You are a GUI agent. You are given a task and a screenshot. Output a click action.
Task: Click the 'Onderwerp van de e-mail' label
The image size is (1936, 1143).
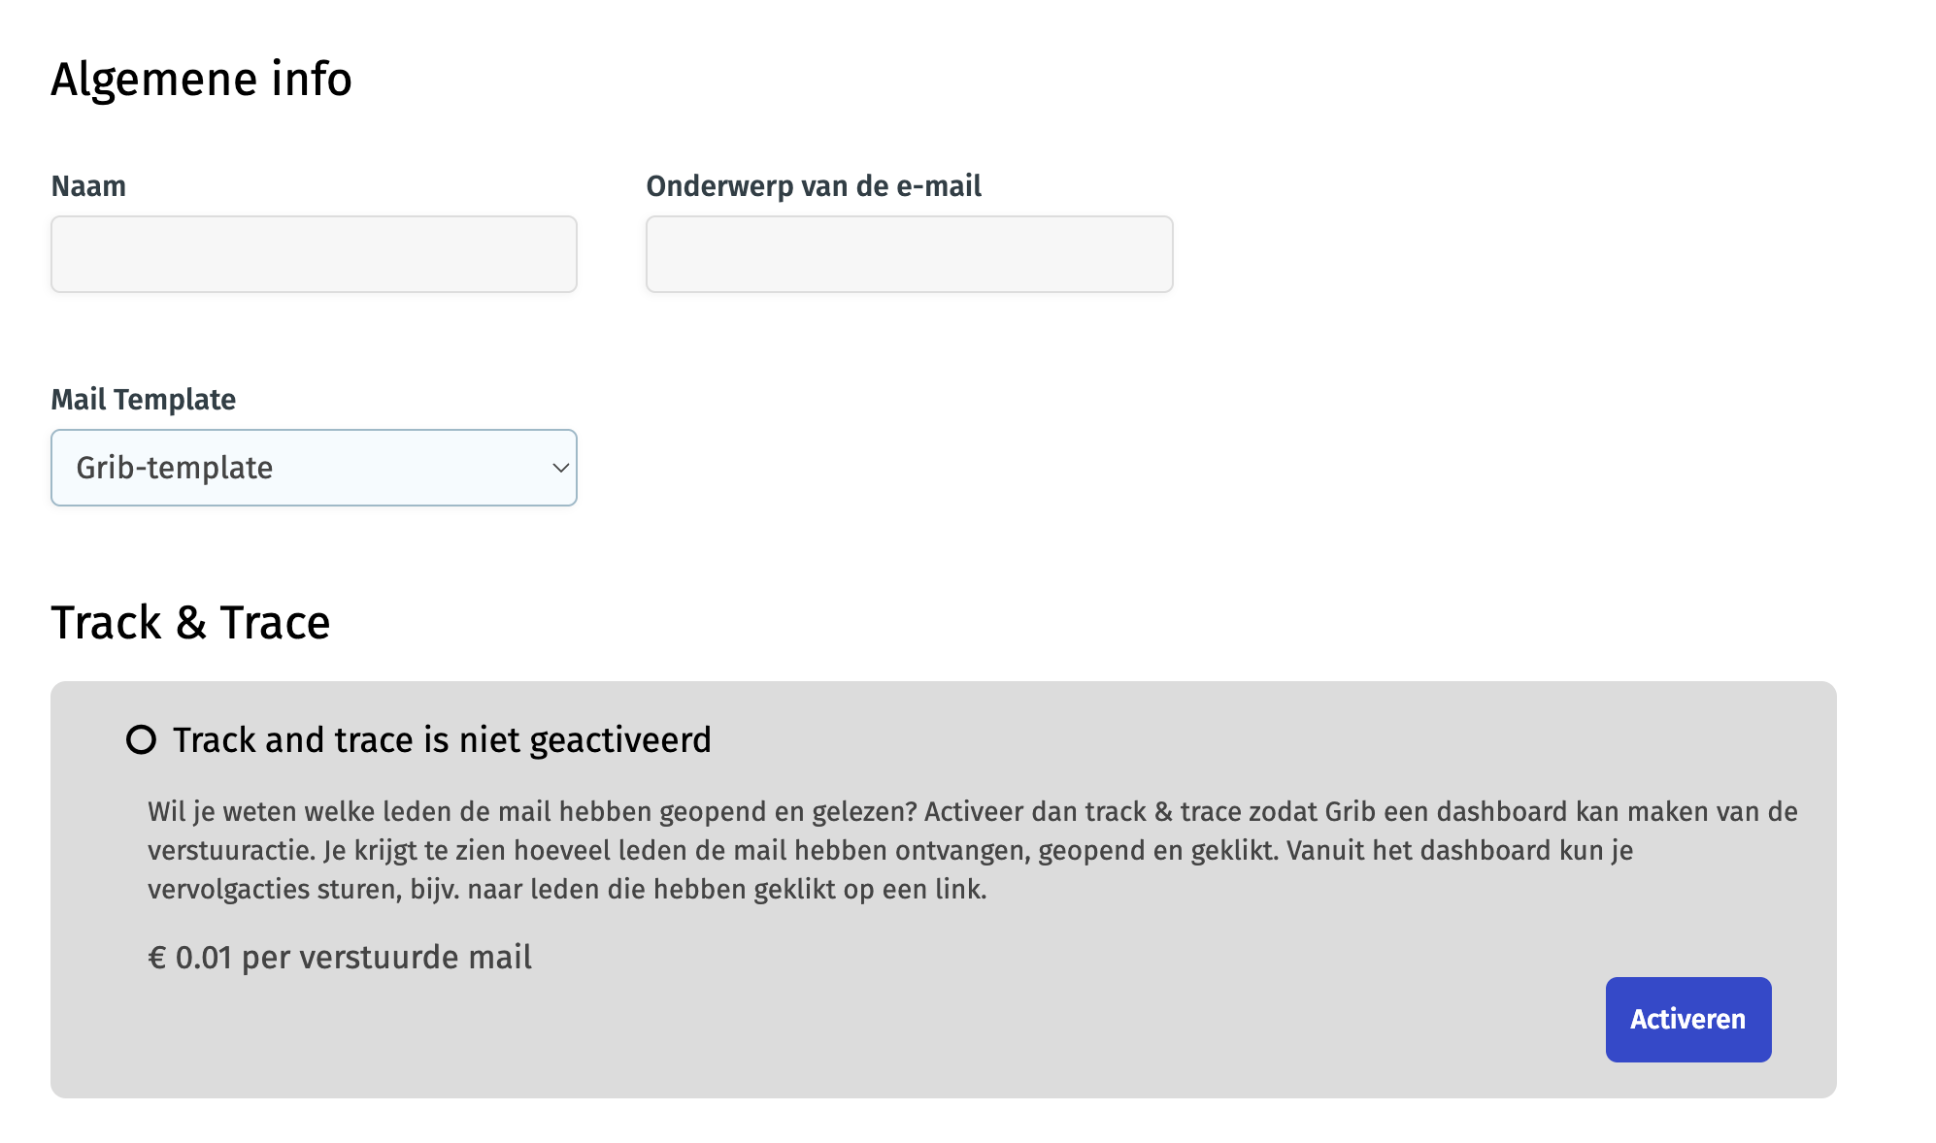click(814, 186)
